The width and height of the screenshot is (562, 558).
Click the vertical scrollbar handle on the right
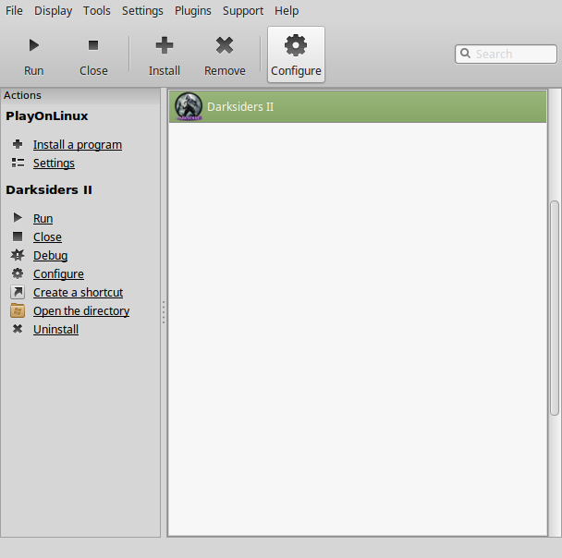(554, 308)
